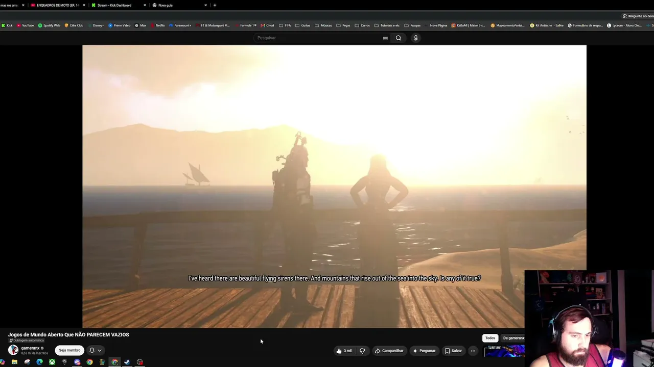Click the video player to pause playback
Image resolution: width=654 pixels, height=367 pixels.
[x=334, y=186]
